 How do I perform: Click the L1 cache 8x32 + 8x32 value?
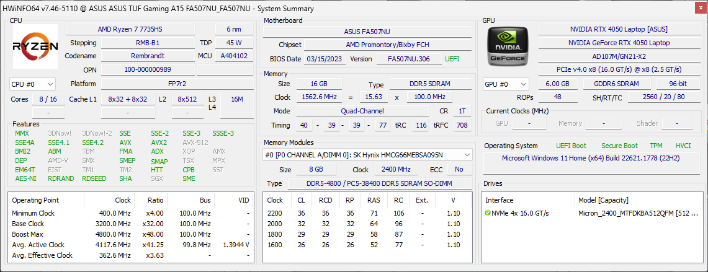128,99
